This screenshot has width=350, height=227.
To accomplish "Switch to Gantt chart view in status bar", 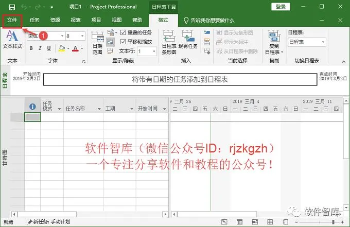I will (x=224, y=222).
